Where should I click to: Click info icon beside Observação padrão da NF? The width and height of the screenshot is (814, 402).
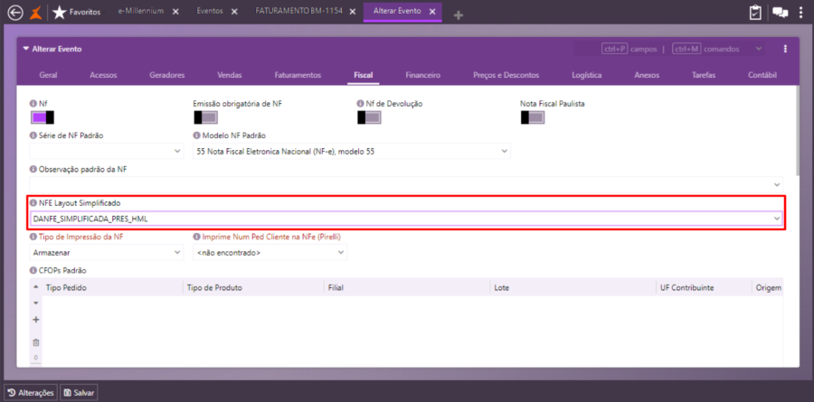[33, 169]
